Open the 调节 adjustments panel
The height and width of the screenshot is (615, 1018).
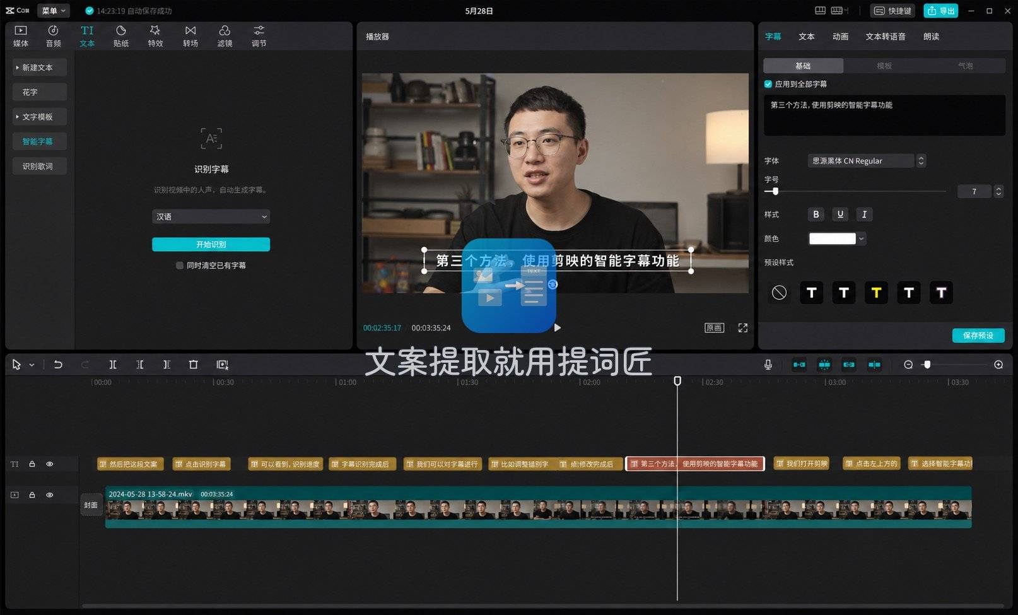(x=259, y=36)
